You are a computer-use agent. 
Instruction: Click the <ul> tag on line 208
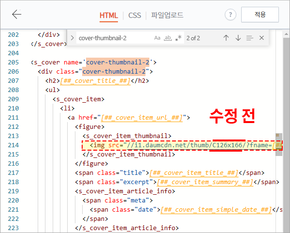point(53,90)
